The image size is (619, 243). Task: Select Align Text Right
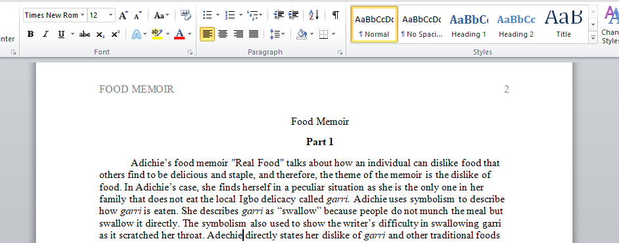pos(238,34)
